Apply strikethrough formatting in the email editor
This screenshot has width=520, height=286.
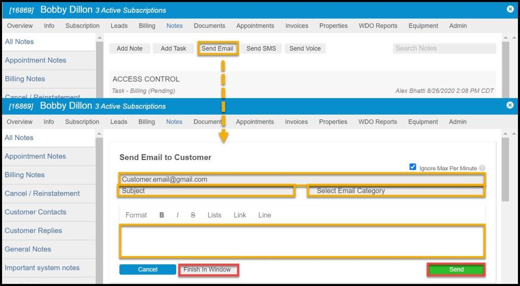click(193, 215)
